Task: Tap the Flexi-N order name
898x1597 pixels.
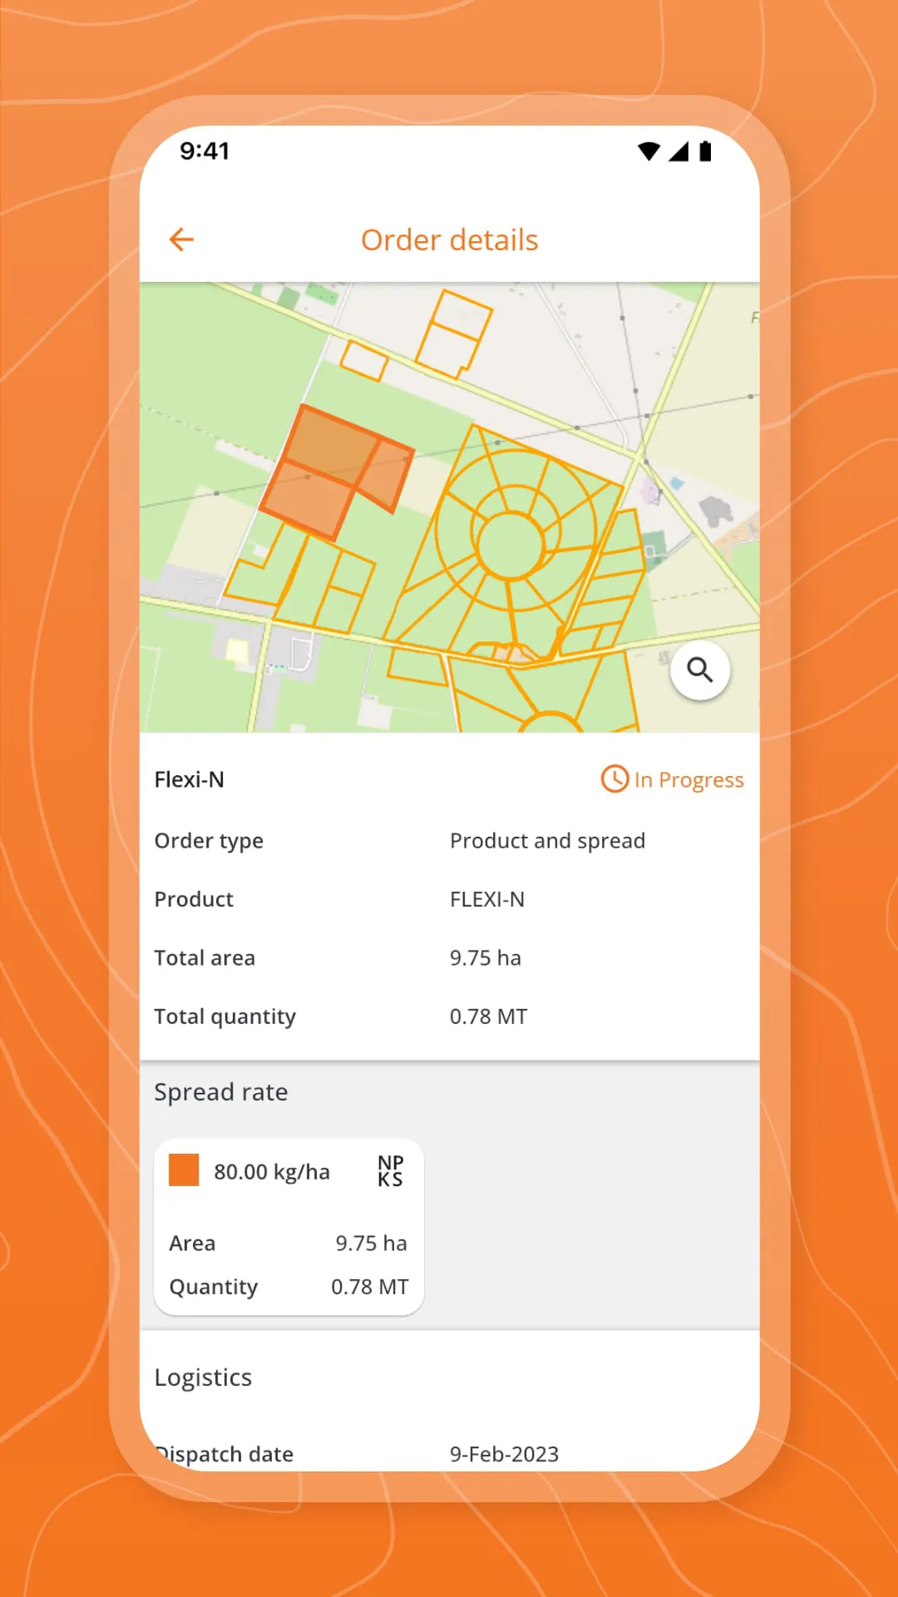Action: [190, 780]
